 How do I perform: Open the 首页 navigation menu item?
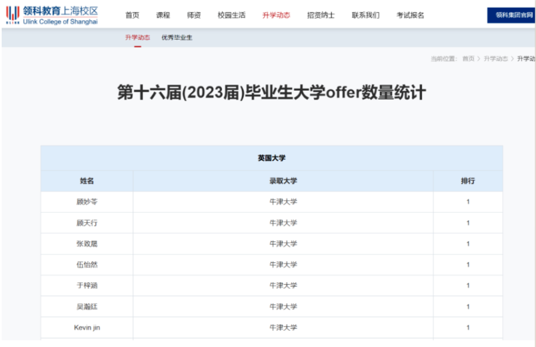(132, 15)
